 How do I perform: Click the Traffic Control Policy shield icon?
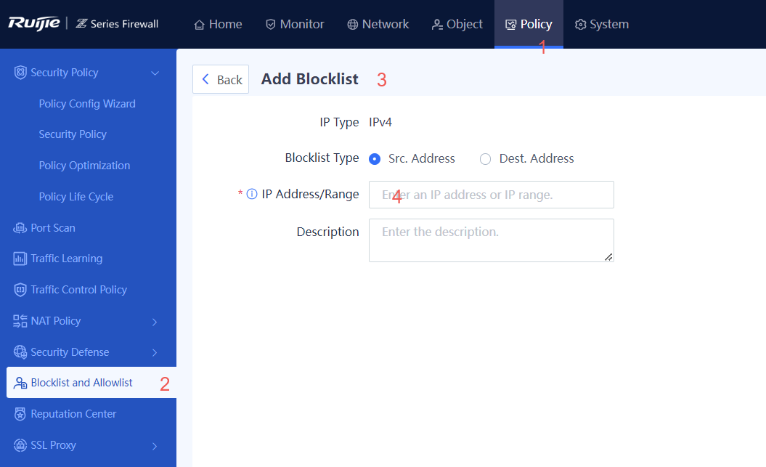click(x=20, y=290)
